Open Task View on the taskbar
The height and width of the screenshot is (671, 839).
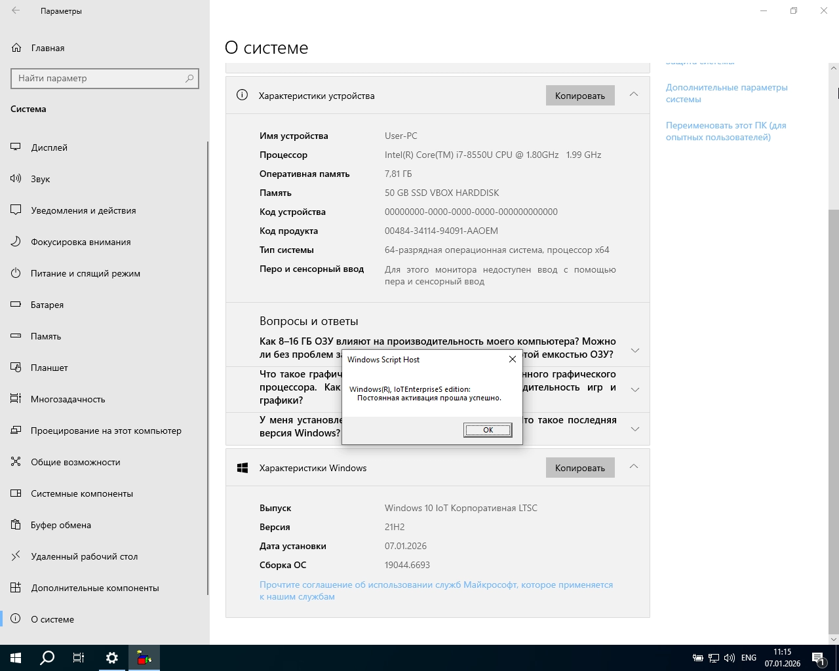pos(79,658)
